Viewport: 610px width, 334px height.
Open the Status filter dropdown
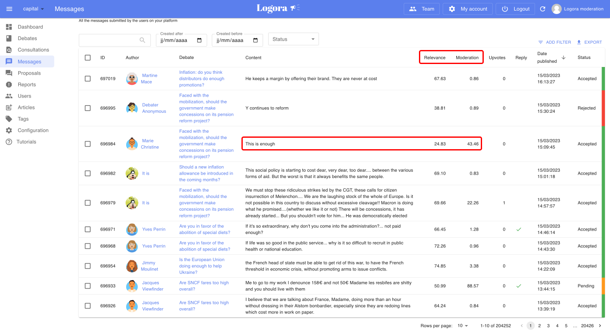tap(294, 39)
